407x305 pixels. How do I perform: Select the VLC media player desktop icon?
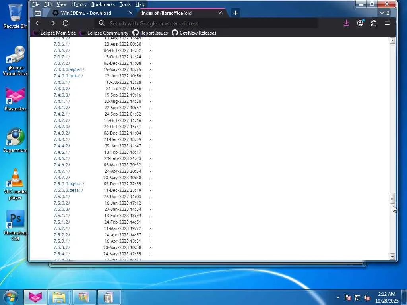coord(16,184)
